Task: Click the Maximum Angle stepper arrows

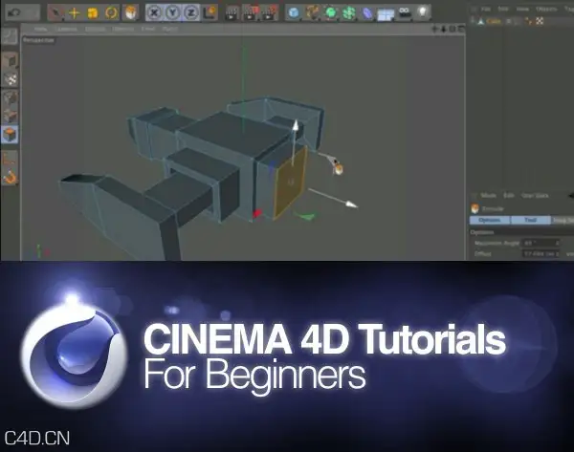Action: (558, 243)
